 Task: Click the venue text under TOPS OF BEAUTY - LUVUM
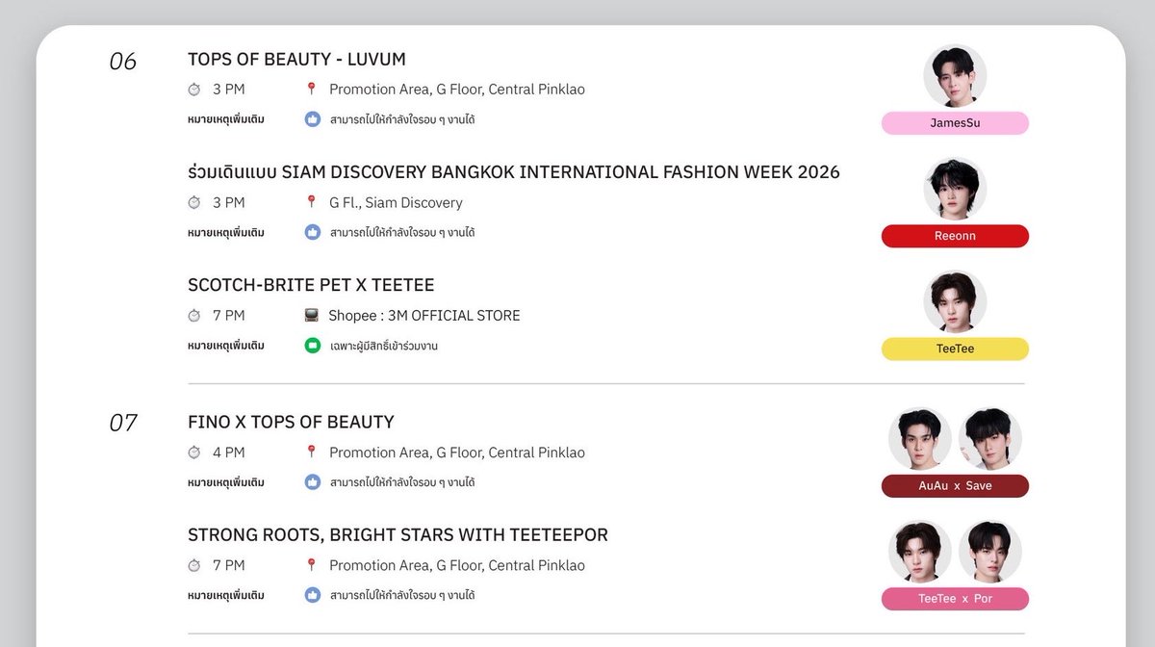tap(457, 90)
